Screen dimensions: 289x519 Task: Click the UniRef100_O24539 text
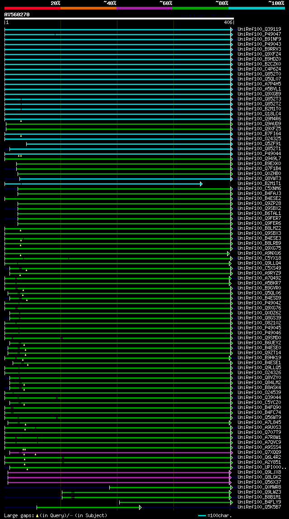click(x=259, y=393)
